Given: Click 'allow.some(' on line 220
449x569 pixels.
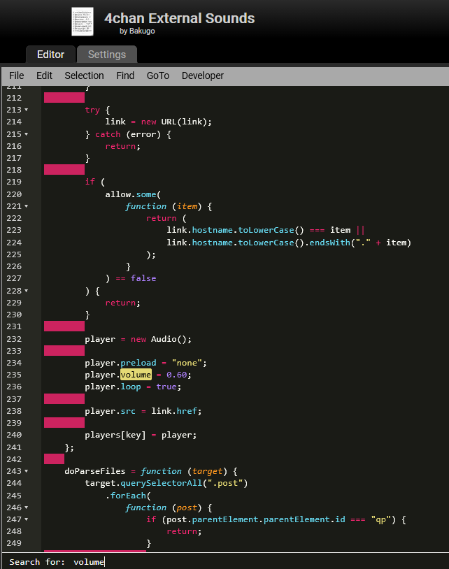Looking at the screenshot, I should (133, 194).
